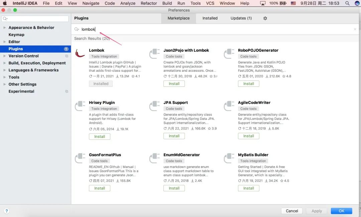Install the JPA Support plugin
The image size is (361, 217).
[174, 136]
